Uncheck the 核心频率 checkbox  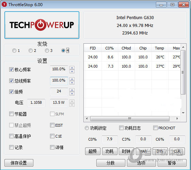click(x=11, y=70)
